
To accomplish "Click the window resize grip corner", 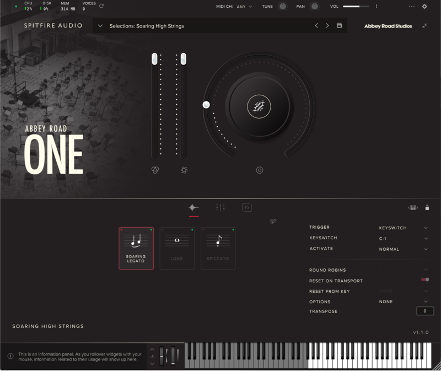I will (x=437, y=366).
